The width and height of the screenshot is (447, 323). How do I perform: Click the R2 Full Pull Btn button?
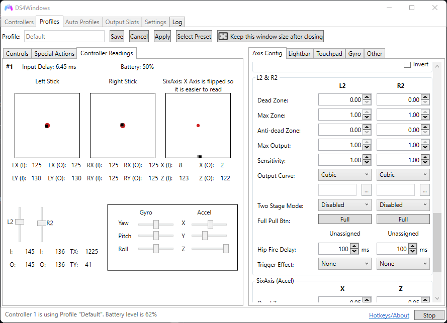[403, 220]
